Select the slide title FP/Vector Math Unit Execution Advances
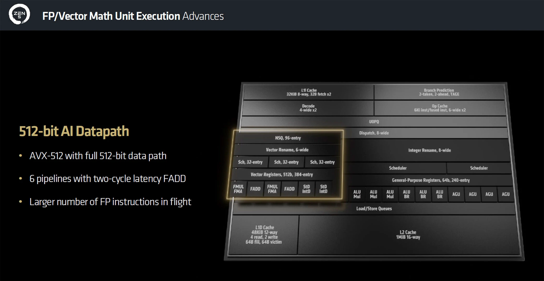Image resolution: width=544 pixels, height=281 pixels. (133, 16)
